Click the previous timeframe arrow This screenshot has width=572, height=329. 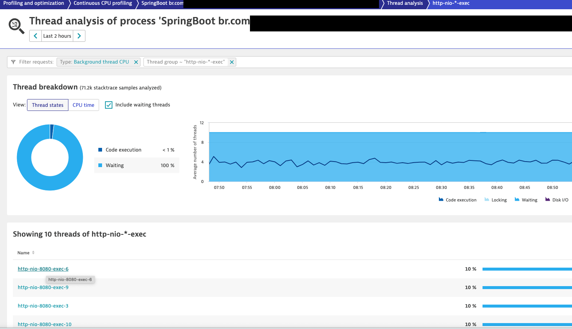point(35,36)
